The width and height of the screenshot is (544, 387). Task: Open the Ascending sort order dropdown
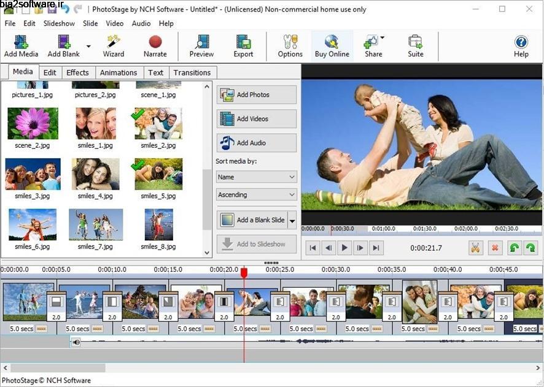point(256,194)
